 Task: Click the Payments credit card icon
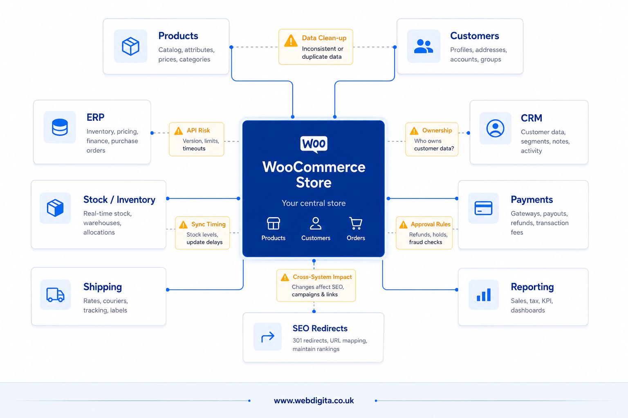483,208
